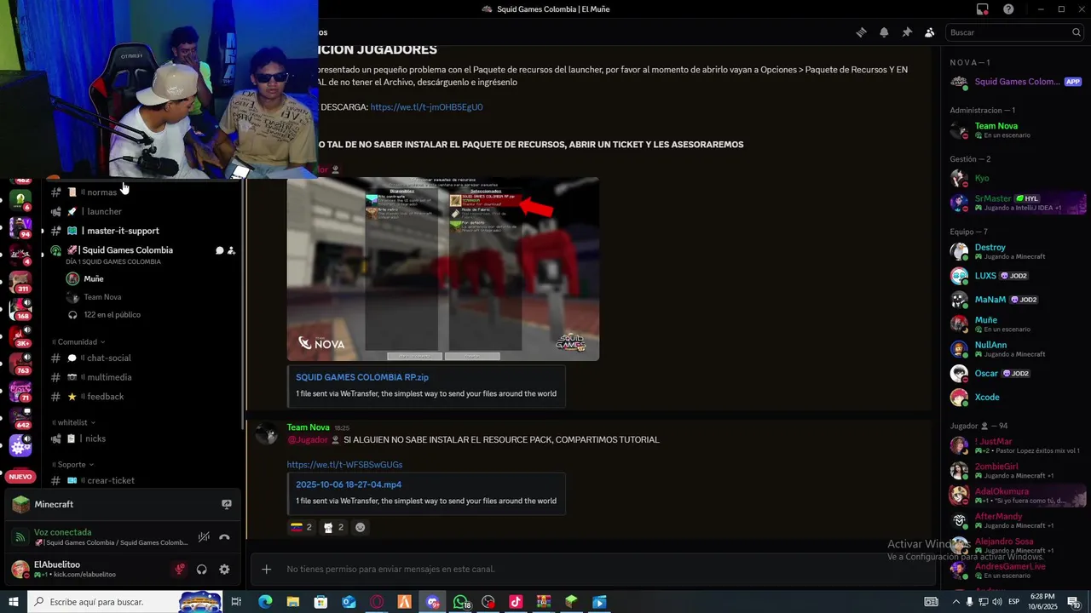Click the 122 en el público entry
1091x613 pixels.
click(112, 315)
